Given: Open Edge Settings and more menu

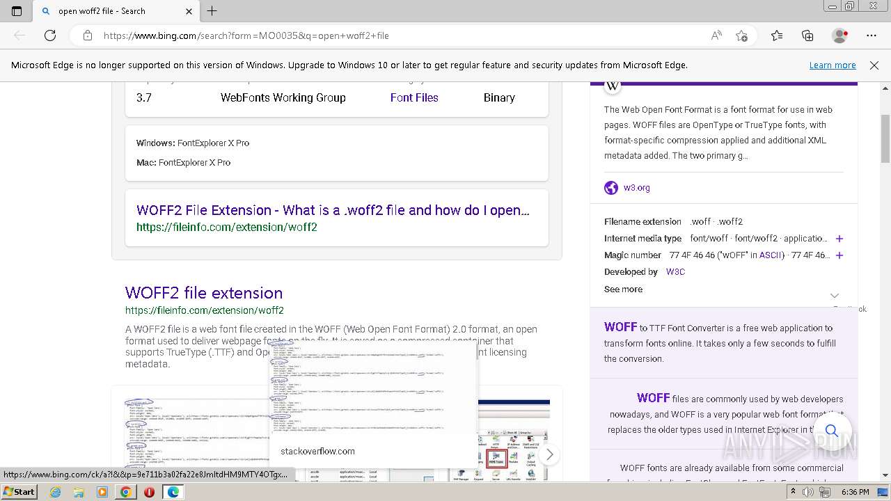Looking at the screenshot, I should click(x=872, y=35).
